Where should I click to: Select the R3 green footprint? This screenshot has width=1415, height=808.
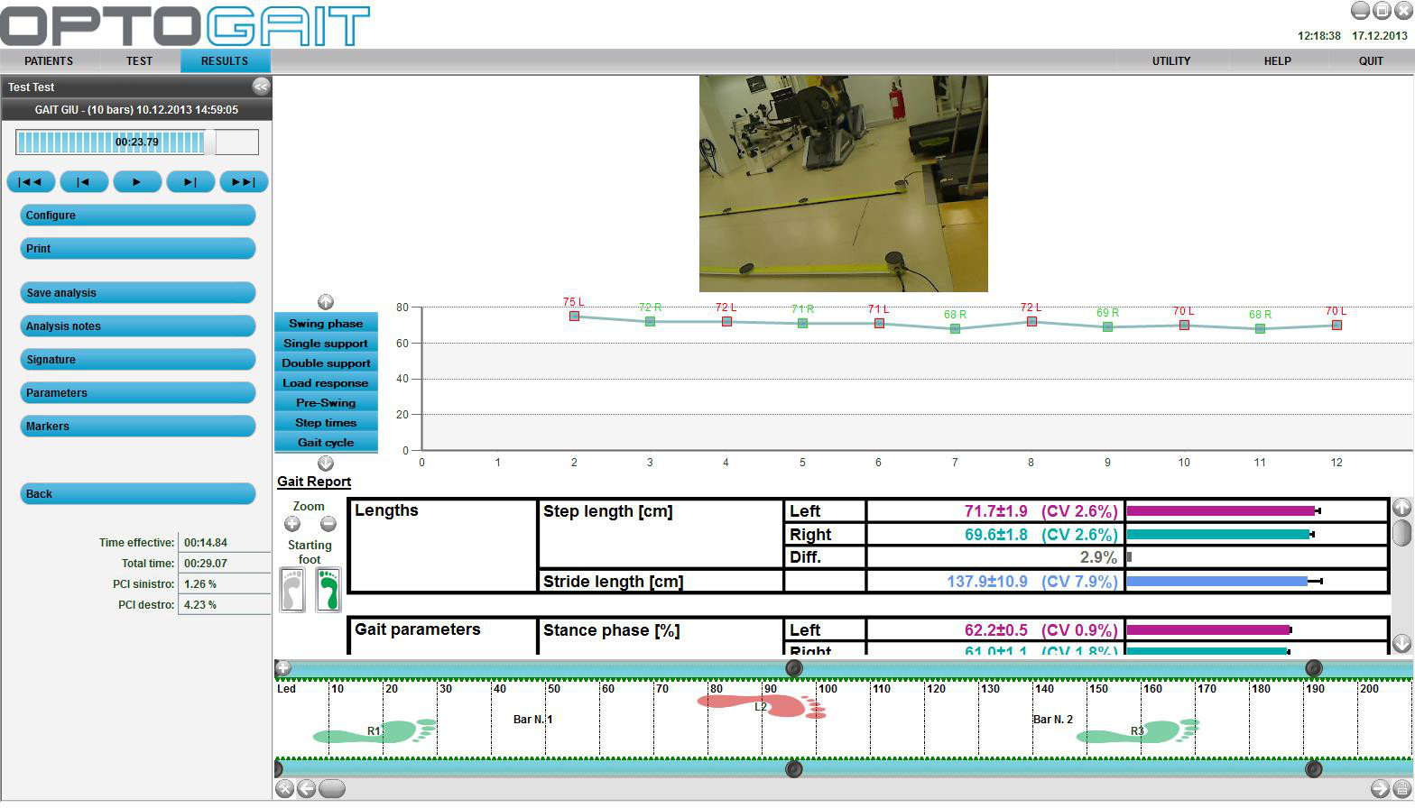(1137, 731)
